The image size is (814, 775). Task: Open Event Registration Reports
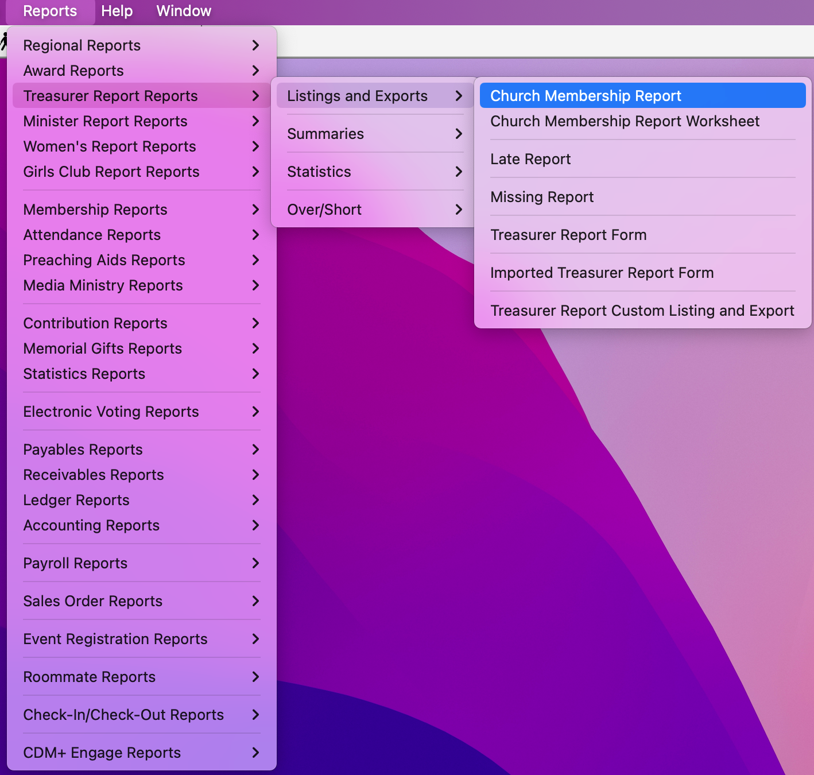pyautogui.click(x=115, y=639)
